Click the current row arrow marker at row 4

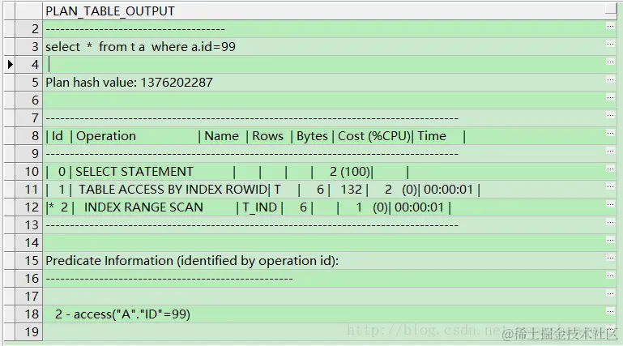pos(10,64)
